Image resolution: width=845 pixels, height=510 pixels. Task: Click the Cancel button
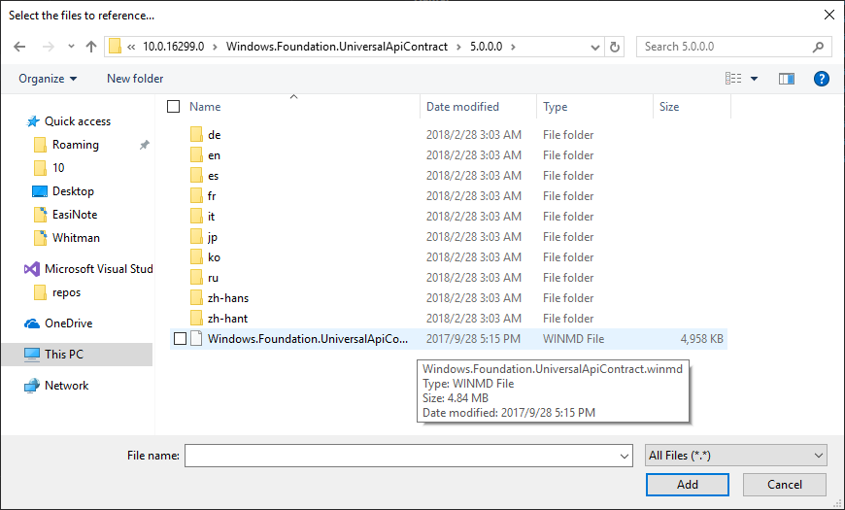(785, 484)
